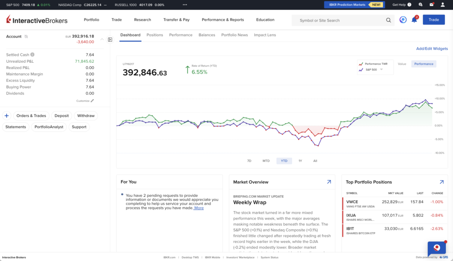Open the Performance & Reports menu
The width and height of the screenshot is (453, 261).
[223, 19]
